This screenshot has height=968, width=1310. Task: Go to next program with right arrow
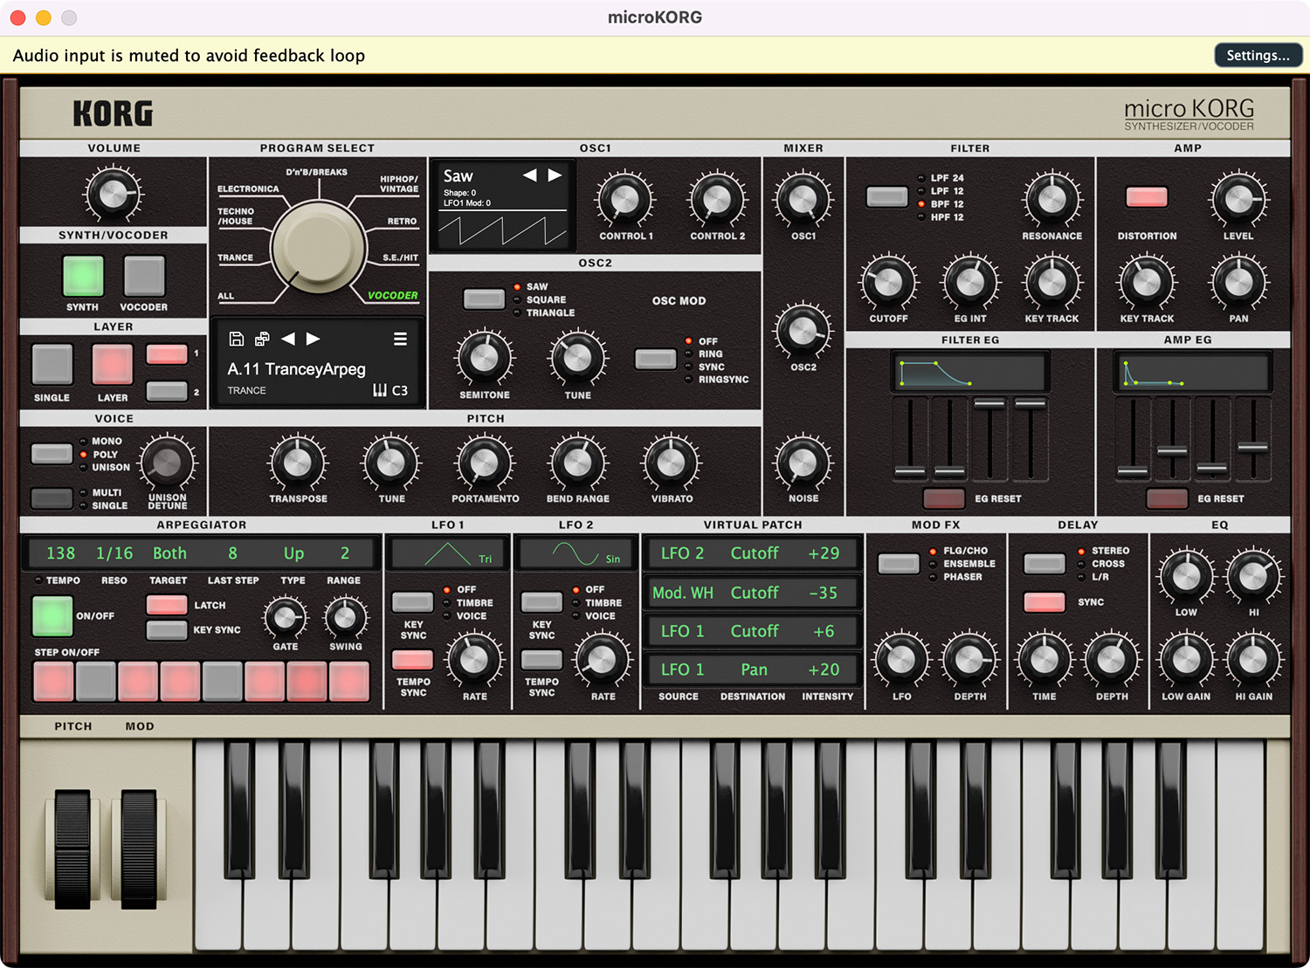tap(313, 339)
